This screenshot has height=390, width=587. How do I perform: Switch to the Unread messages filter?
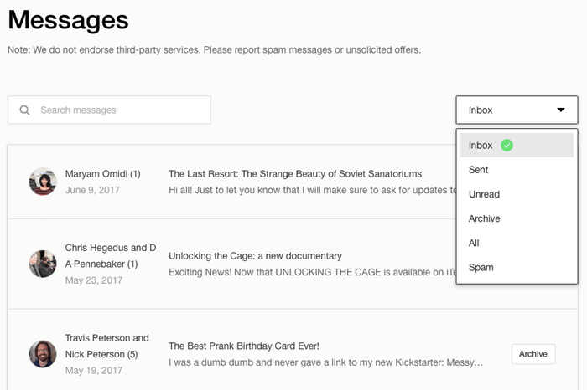click(x=484, y=194)
